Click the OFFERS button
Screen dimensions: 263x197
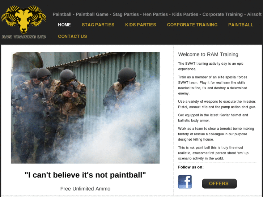point(219,184)
